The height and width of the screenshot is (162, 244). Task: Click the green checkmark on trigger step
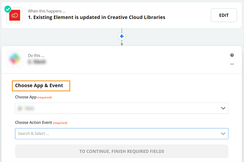click(x=8, y=9)
